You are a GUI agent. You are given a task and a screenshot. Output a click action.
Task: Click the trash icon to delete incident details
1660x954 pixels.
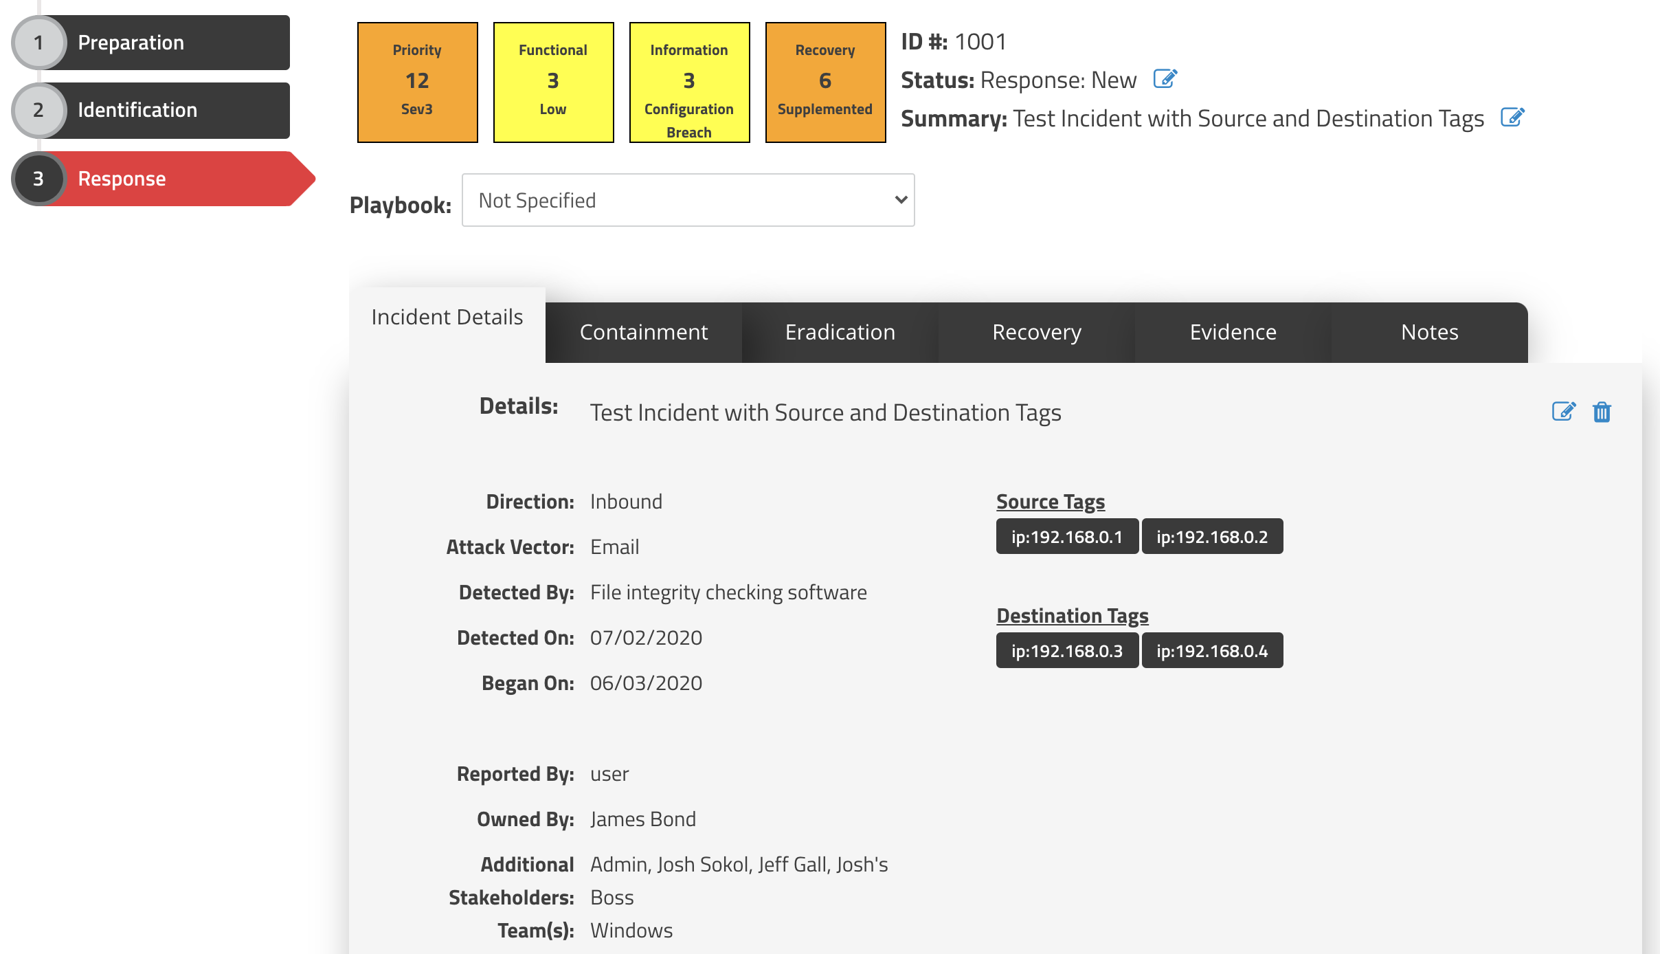(1602, 412)
